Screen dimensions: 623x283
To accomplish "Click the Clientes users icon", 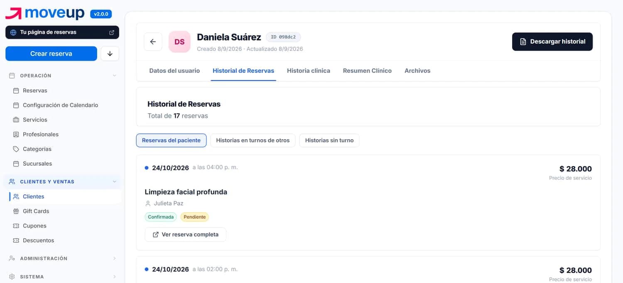I will click(16, 196).
